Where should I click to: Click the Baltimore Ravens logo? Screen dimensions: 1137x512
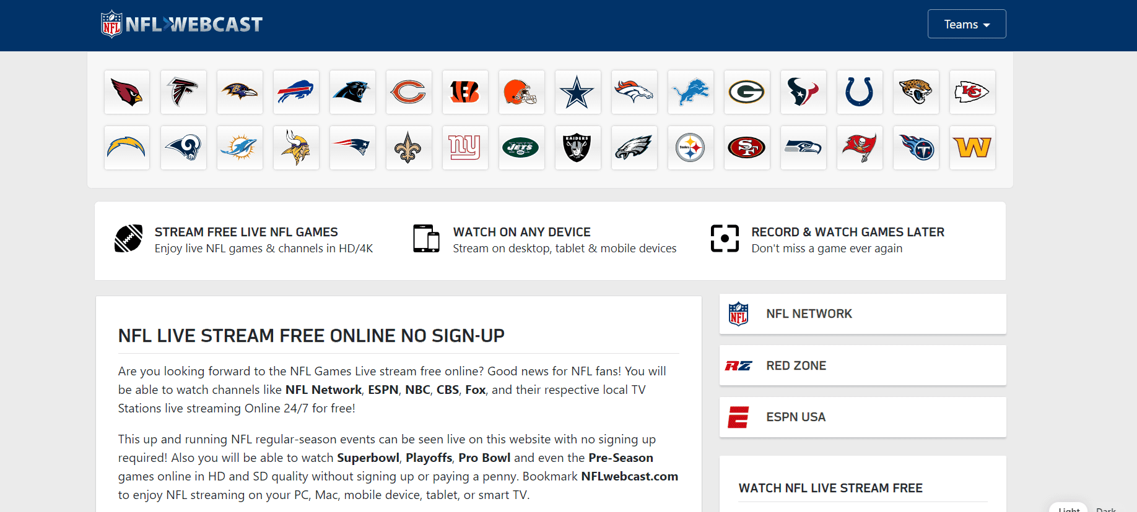point(240,92)
